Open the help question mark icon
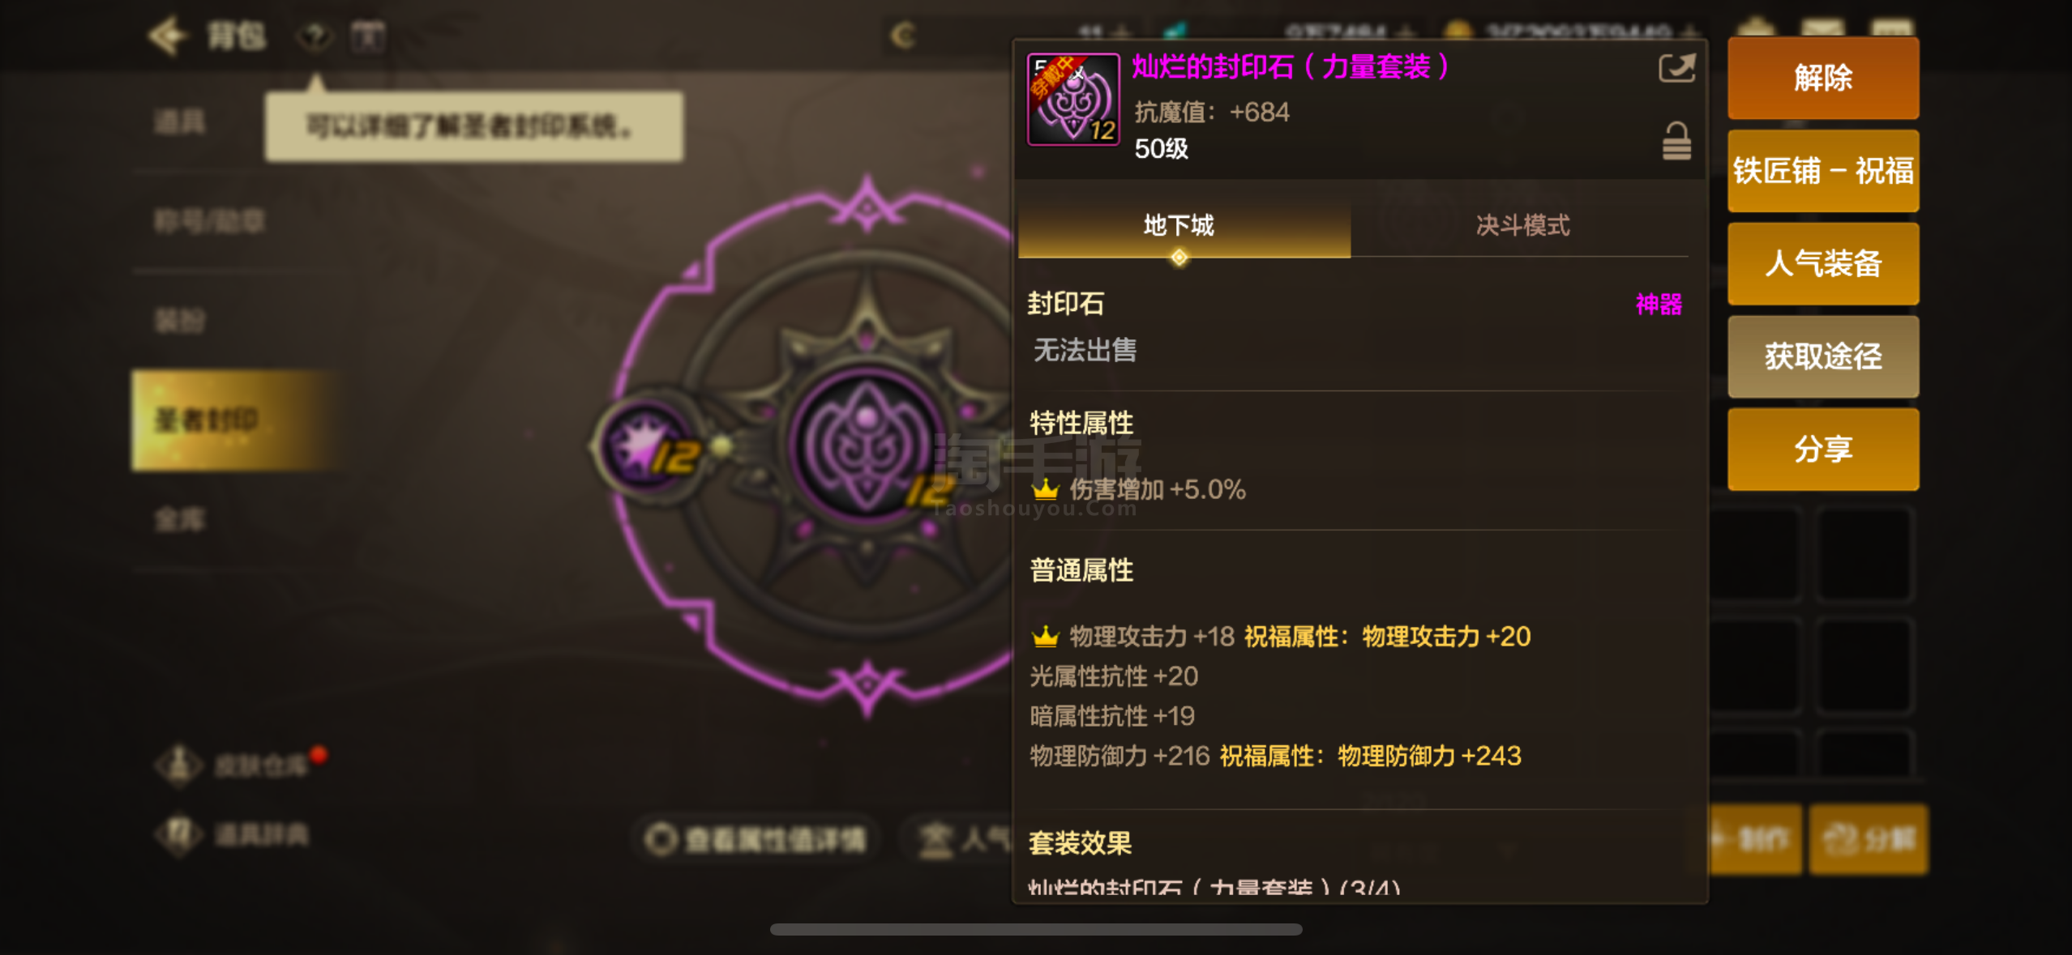2072x955 pixels. pyautogui.click(x=315, y=36)
